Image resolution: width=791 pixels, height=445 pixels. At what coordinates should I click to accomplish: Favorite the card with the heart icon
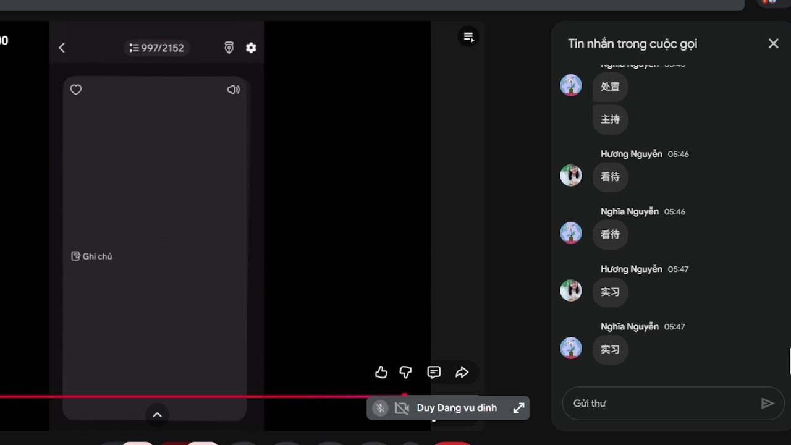coord(76,90)
